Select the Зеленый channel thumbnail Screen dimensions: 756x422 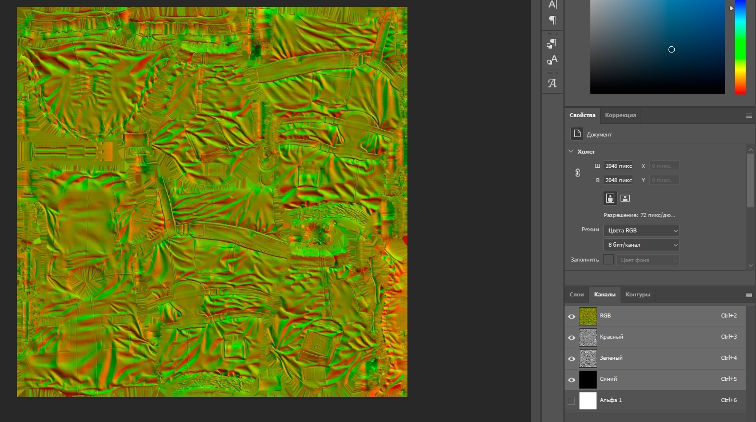(588, 359)
